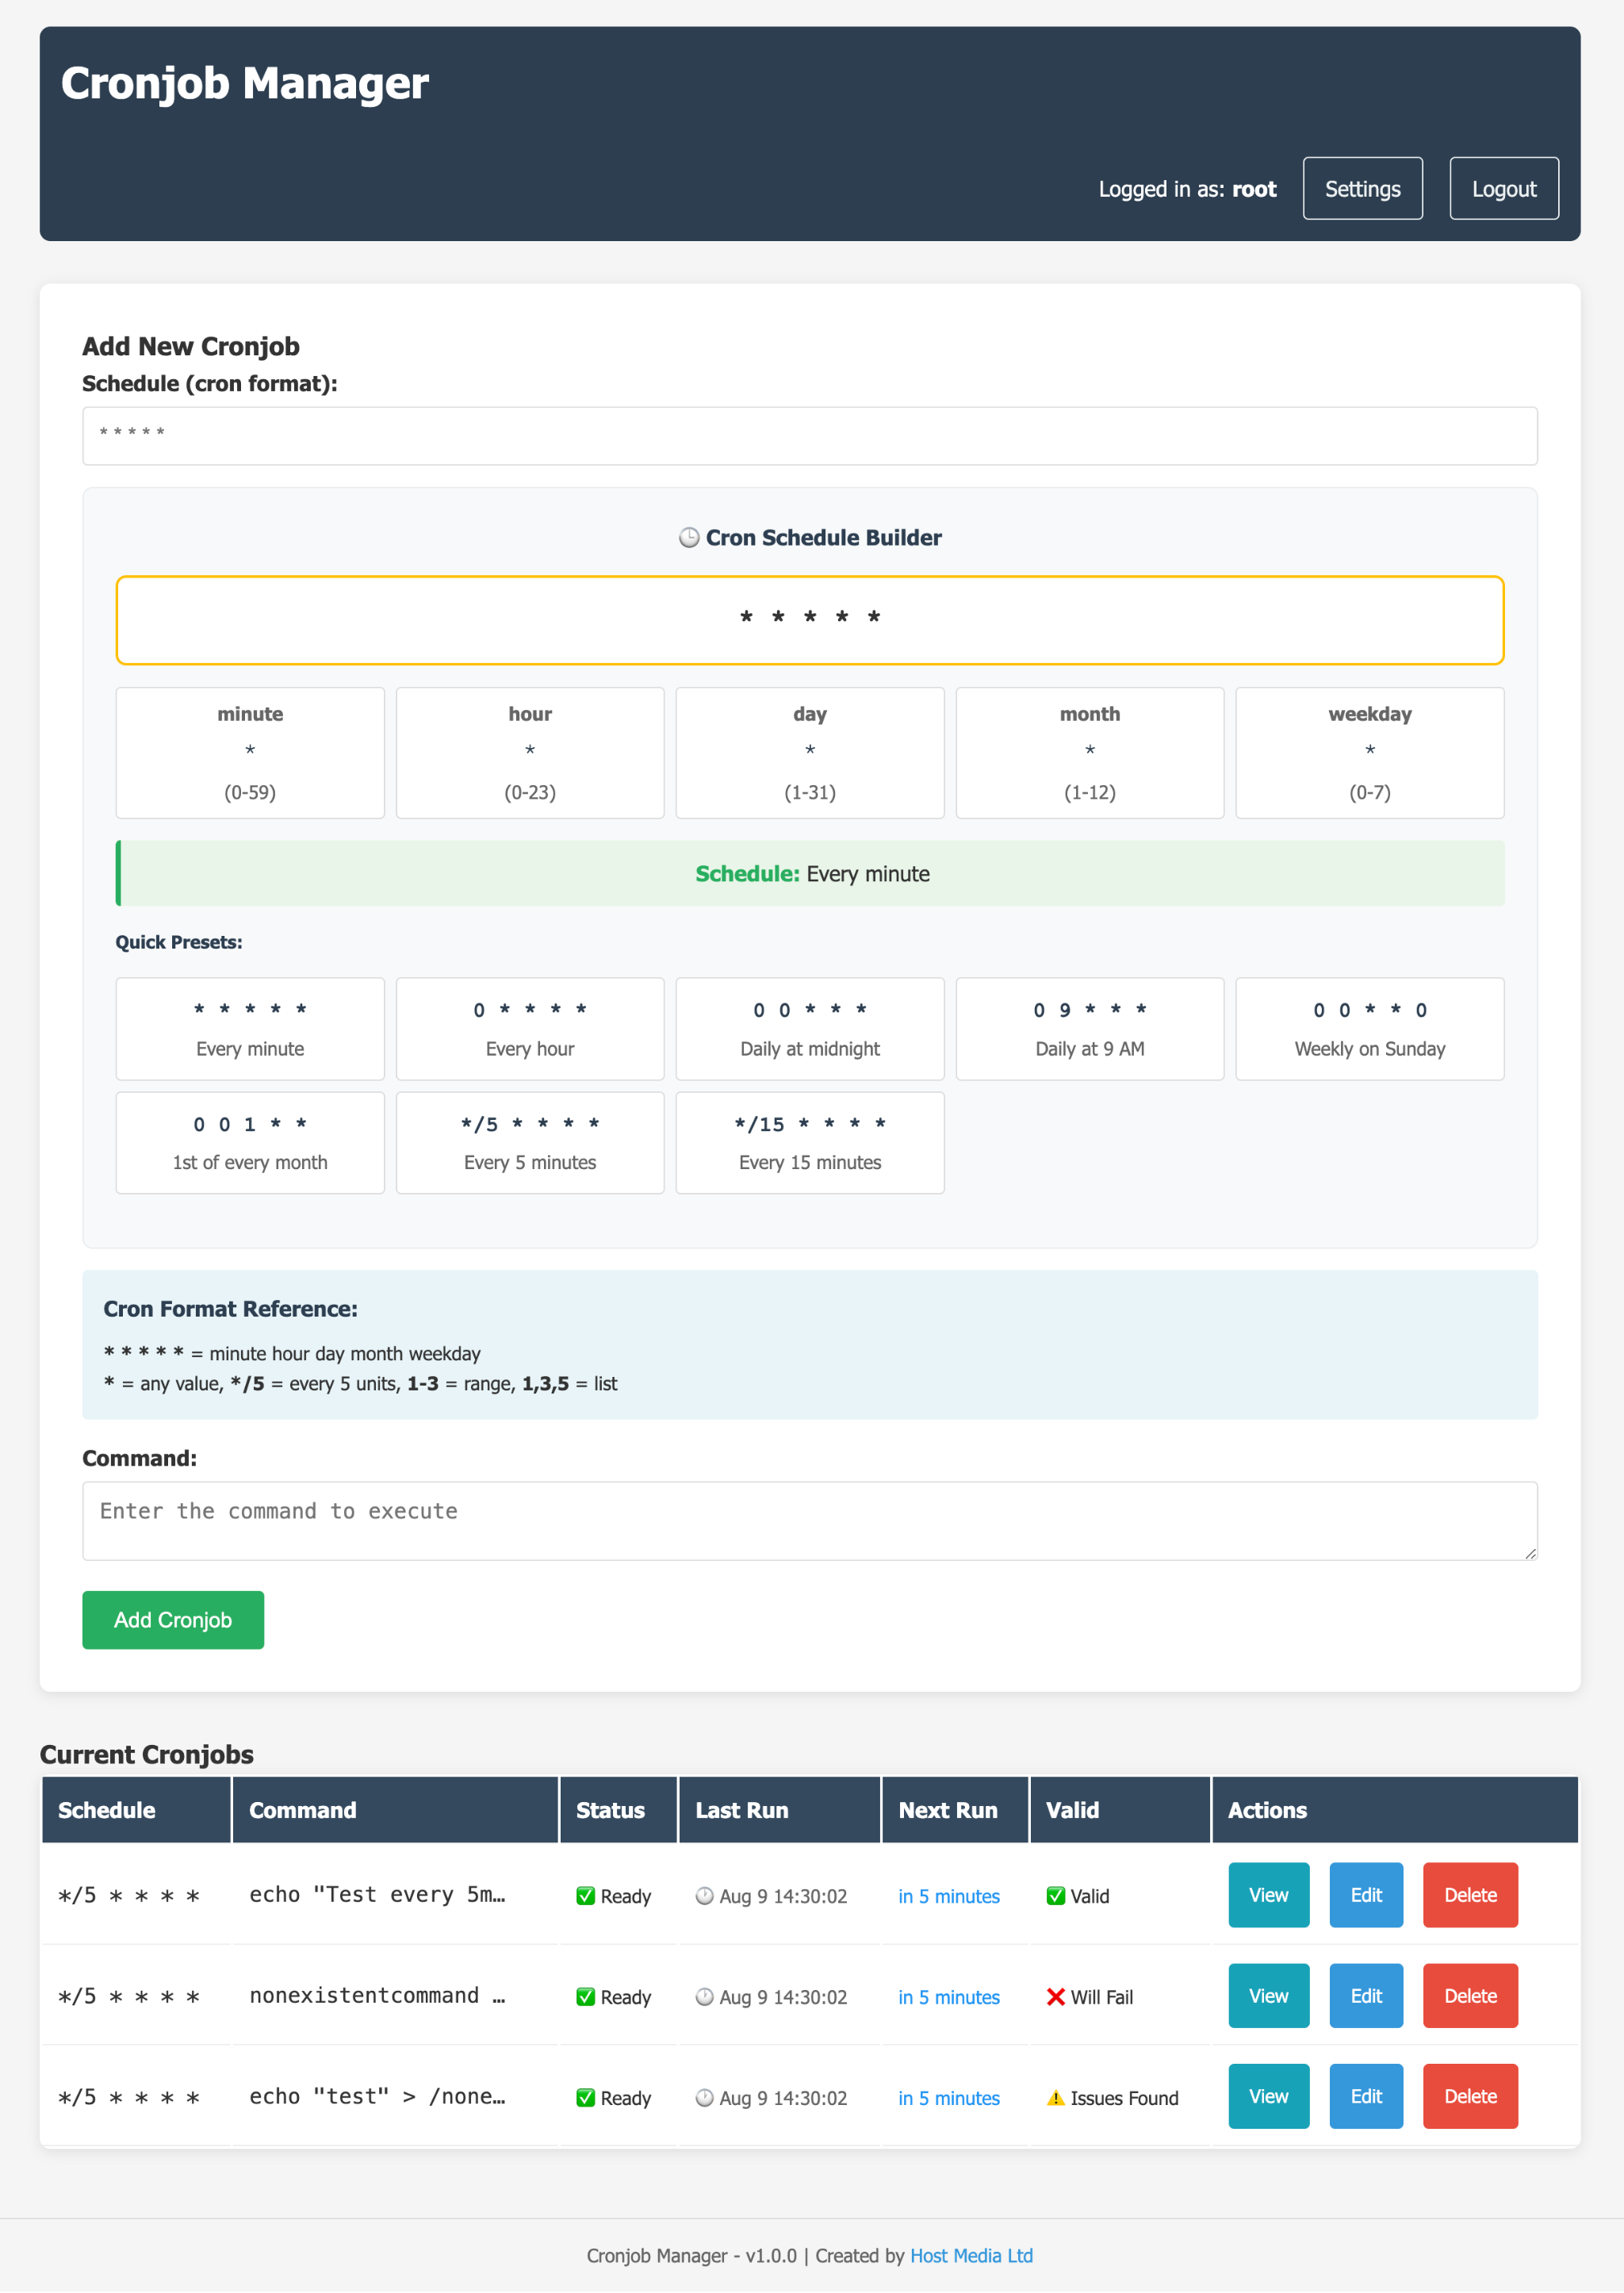This screenshot has width=1624, height=2293.
Task: Click the green Valid checkmark on the first cronjob row
Action: 1055,1895
